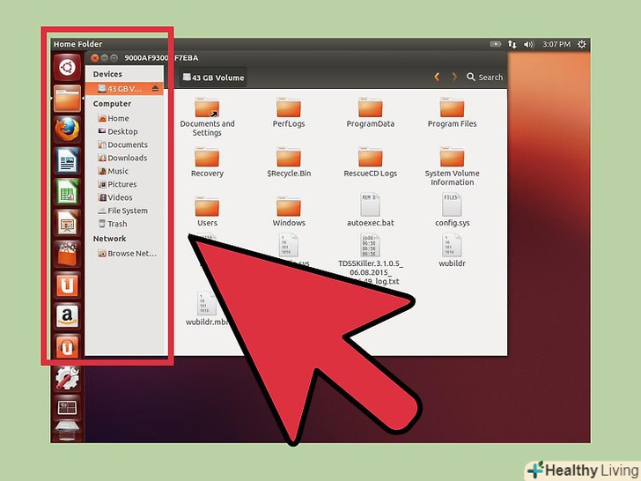The height and width of the screenshot is (481, 641).
Task: Open Documents in the sidebar
Action: (x=122, y=144)
